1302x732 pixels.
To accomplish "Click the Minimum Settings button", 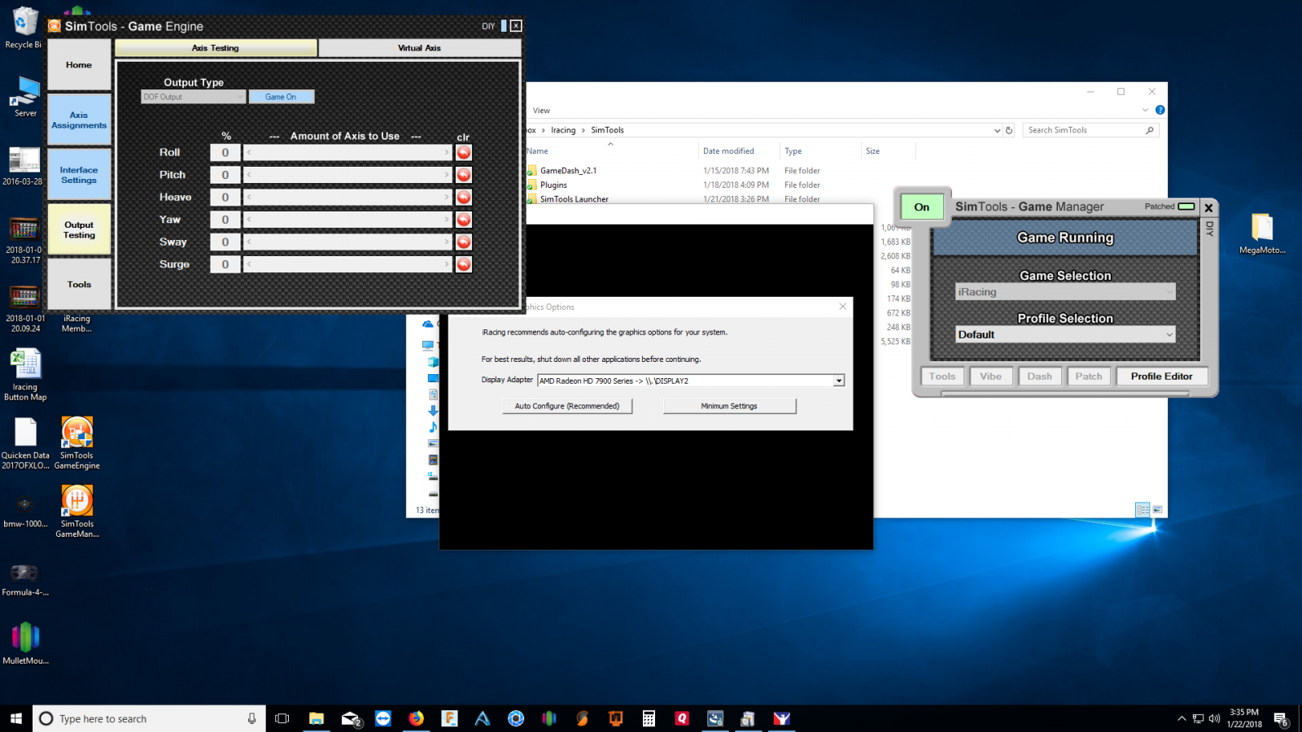I will tap(729, 406).
